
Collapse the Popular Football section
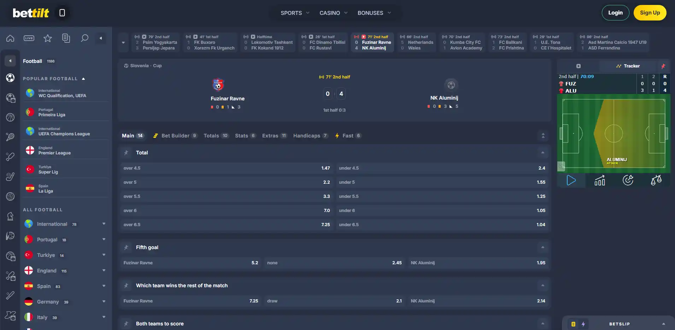pyautogui.click(x=83, y=79)
